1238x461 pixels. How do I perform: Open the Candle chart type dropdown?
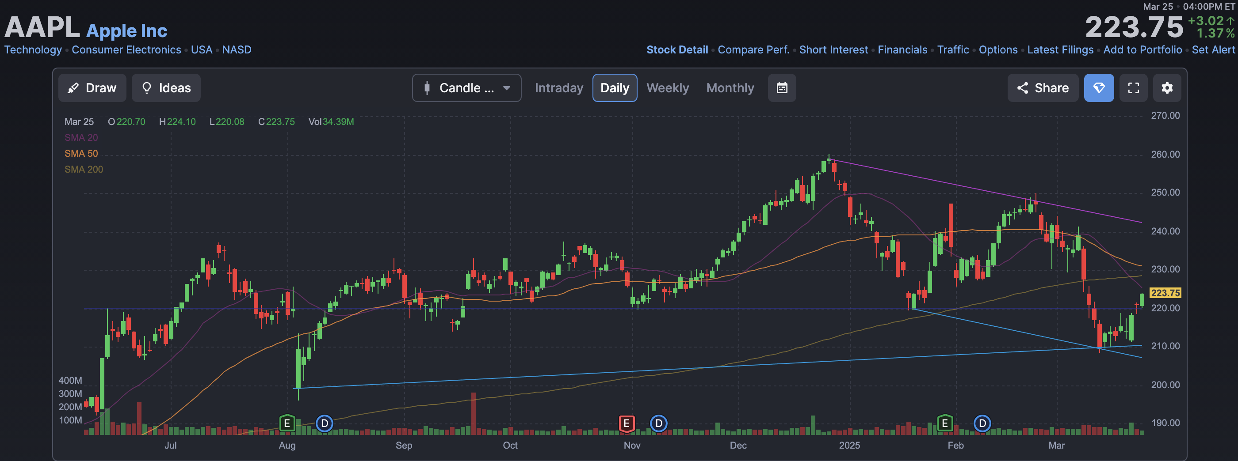(466, 88)
